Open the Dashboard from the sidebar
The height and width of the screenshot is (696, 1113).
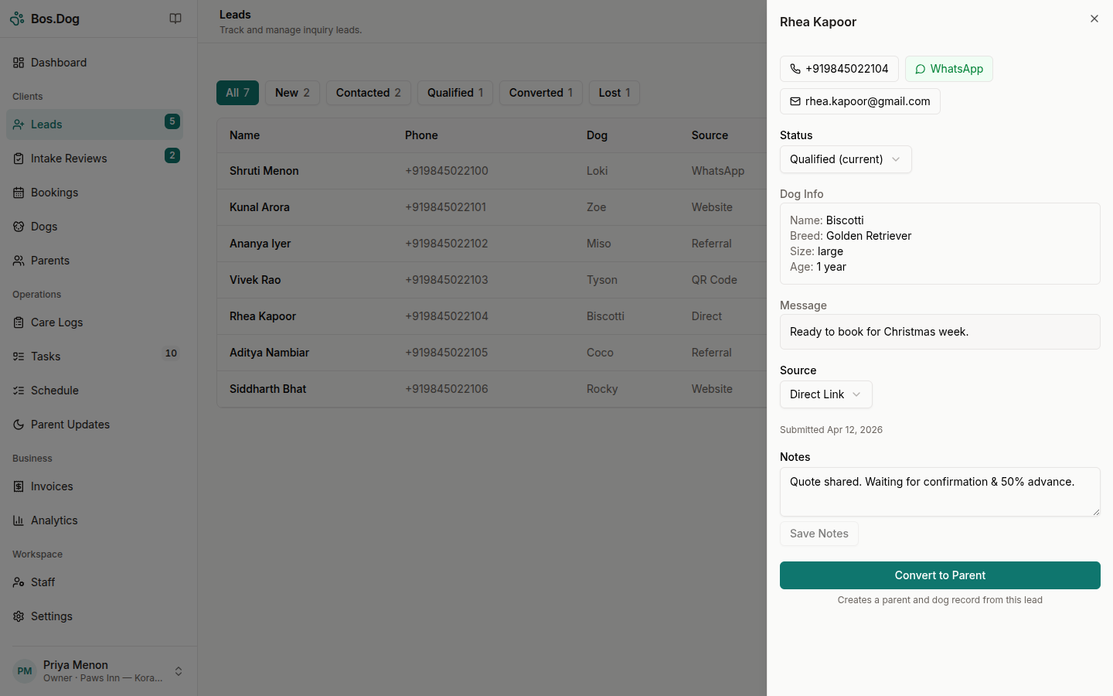(60, 63)
